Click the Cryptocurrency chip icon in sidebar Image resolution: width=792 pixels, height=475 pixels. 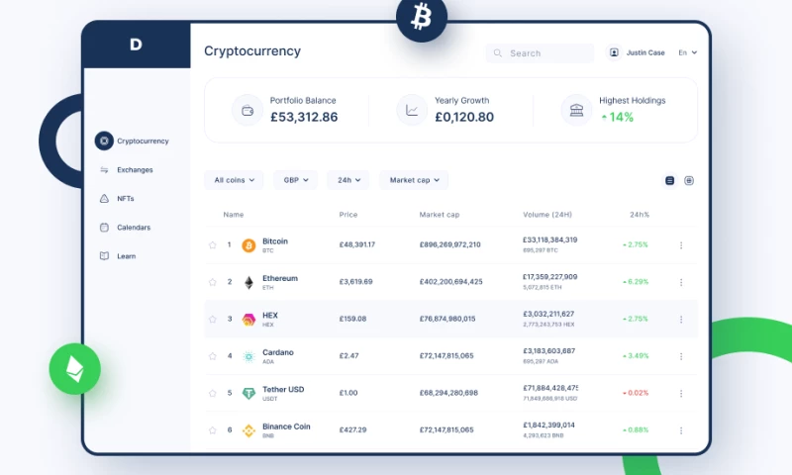pos(104,141)
